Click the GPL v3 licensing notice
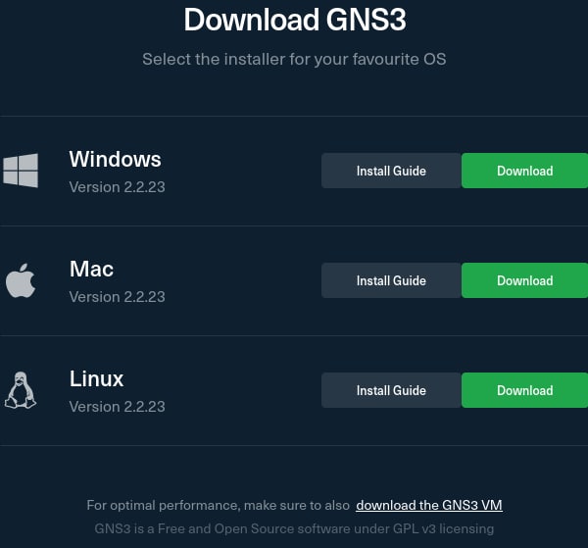Screen dimensions: 588x548 294,528
